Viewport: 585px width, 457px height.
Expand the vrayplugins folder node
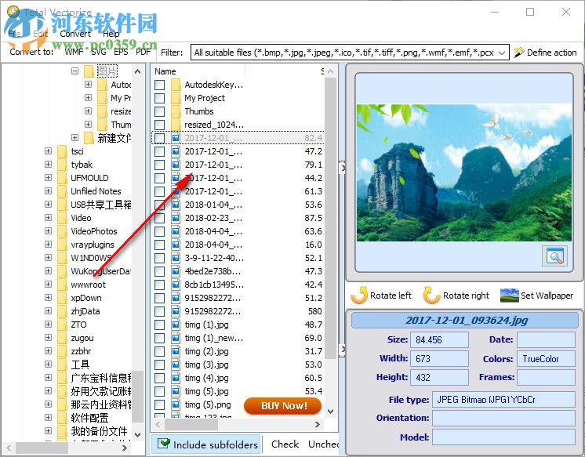(x=48, y=245)
